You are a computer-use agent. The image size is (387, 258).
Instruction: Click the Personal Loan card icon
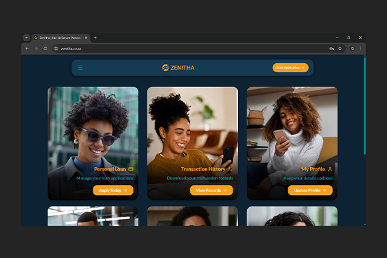(x=131, y=169)
